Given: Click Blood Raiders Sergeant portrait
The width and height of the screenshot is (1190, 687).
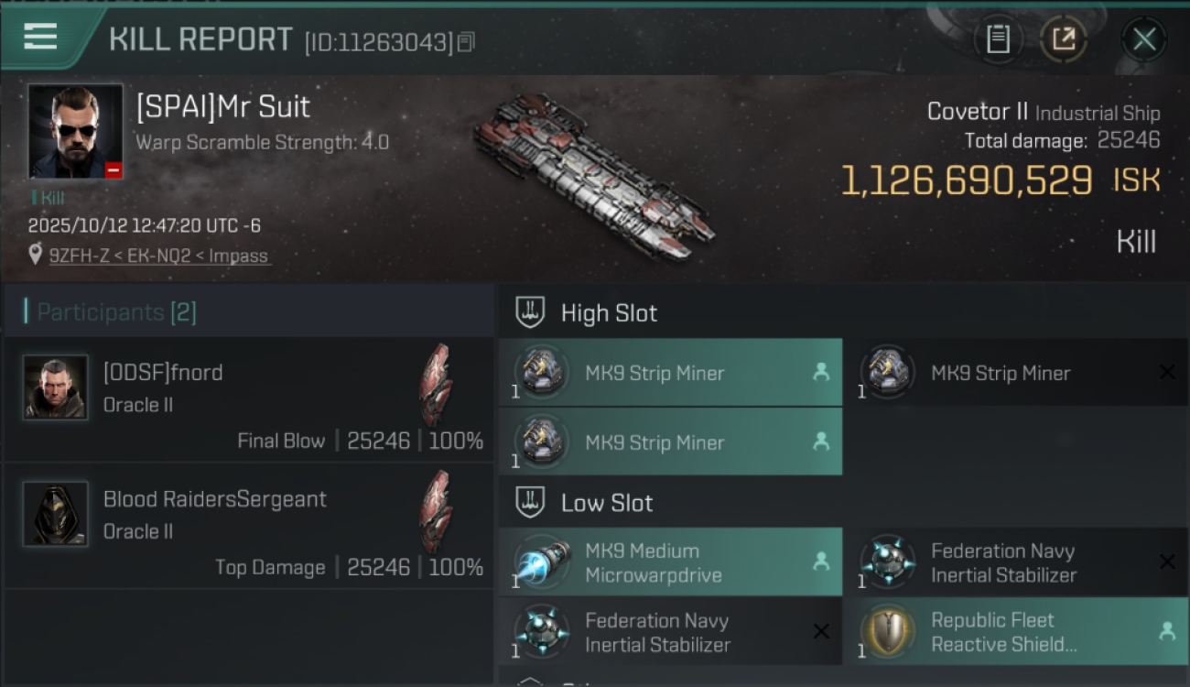Looking at the screenshot, I should tap(56, 514).
